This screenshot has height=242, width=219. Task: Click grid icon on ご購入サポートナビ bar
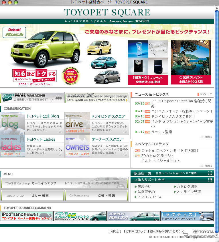(210, 180)
